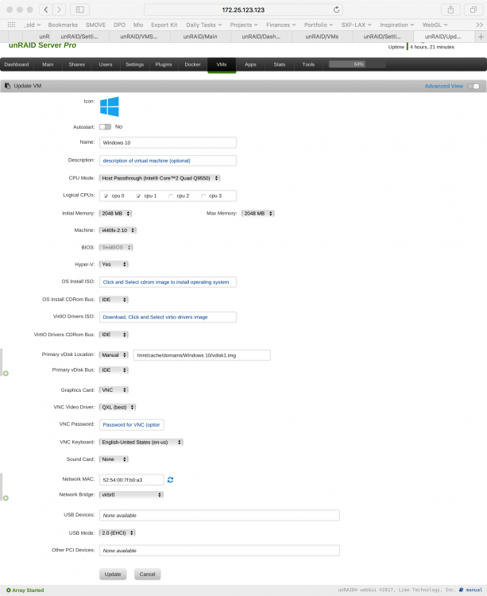Screen dimensions: 487x596
Task: Click the VirtIO Drivers ISO field
Action: (168, 317)
